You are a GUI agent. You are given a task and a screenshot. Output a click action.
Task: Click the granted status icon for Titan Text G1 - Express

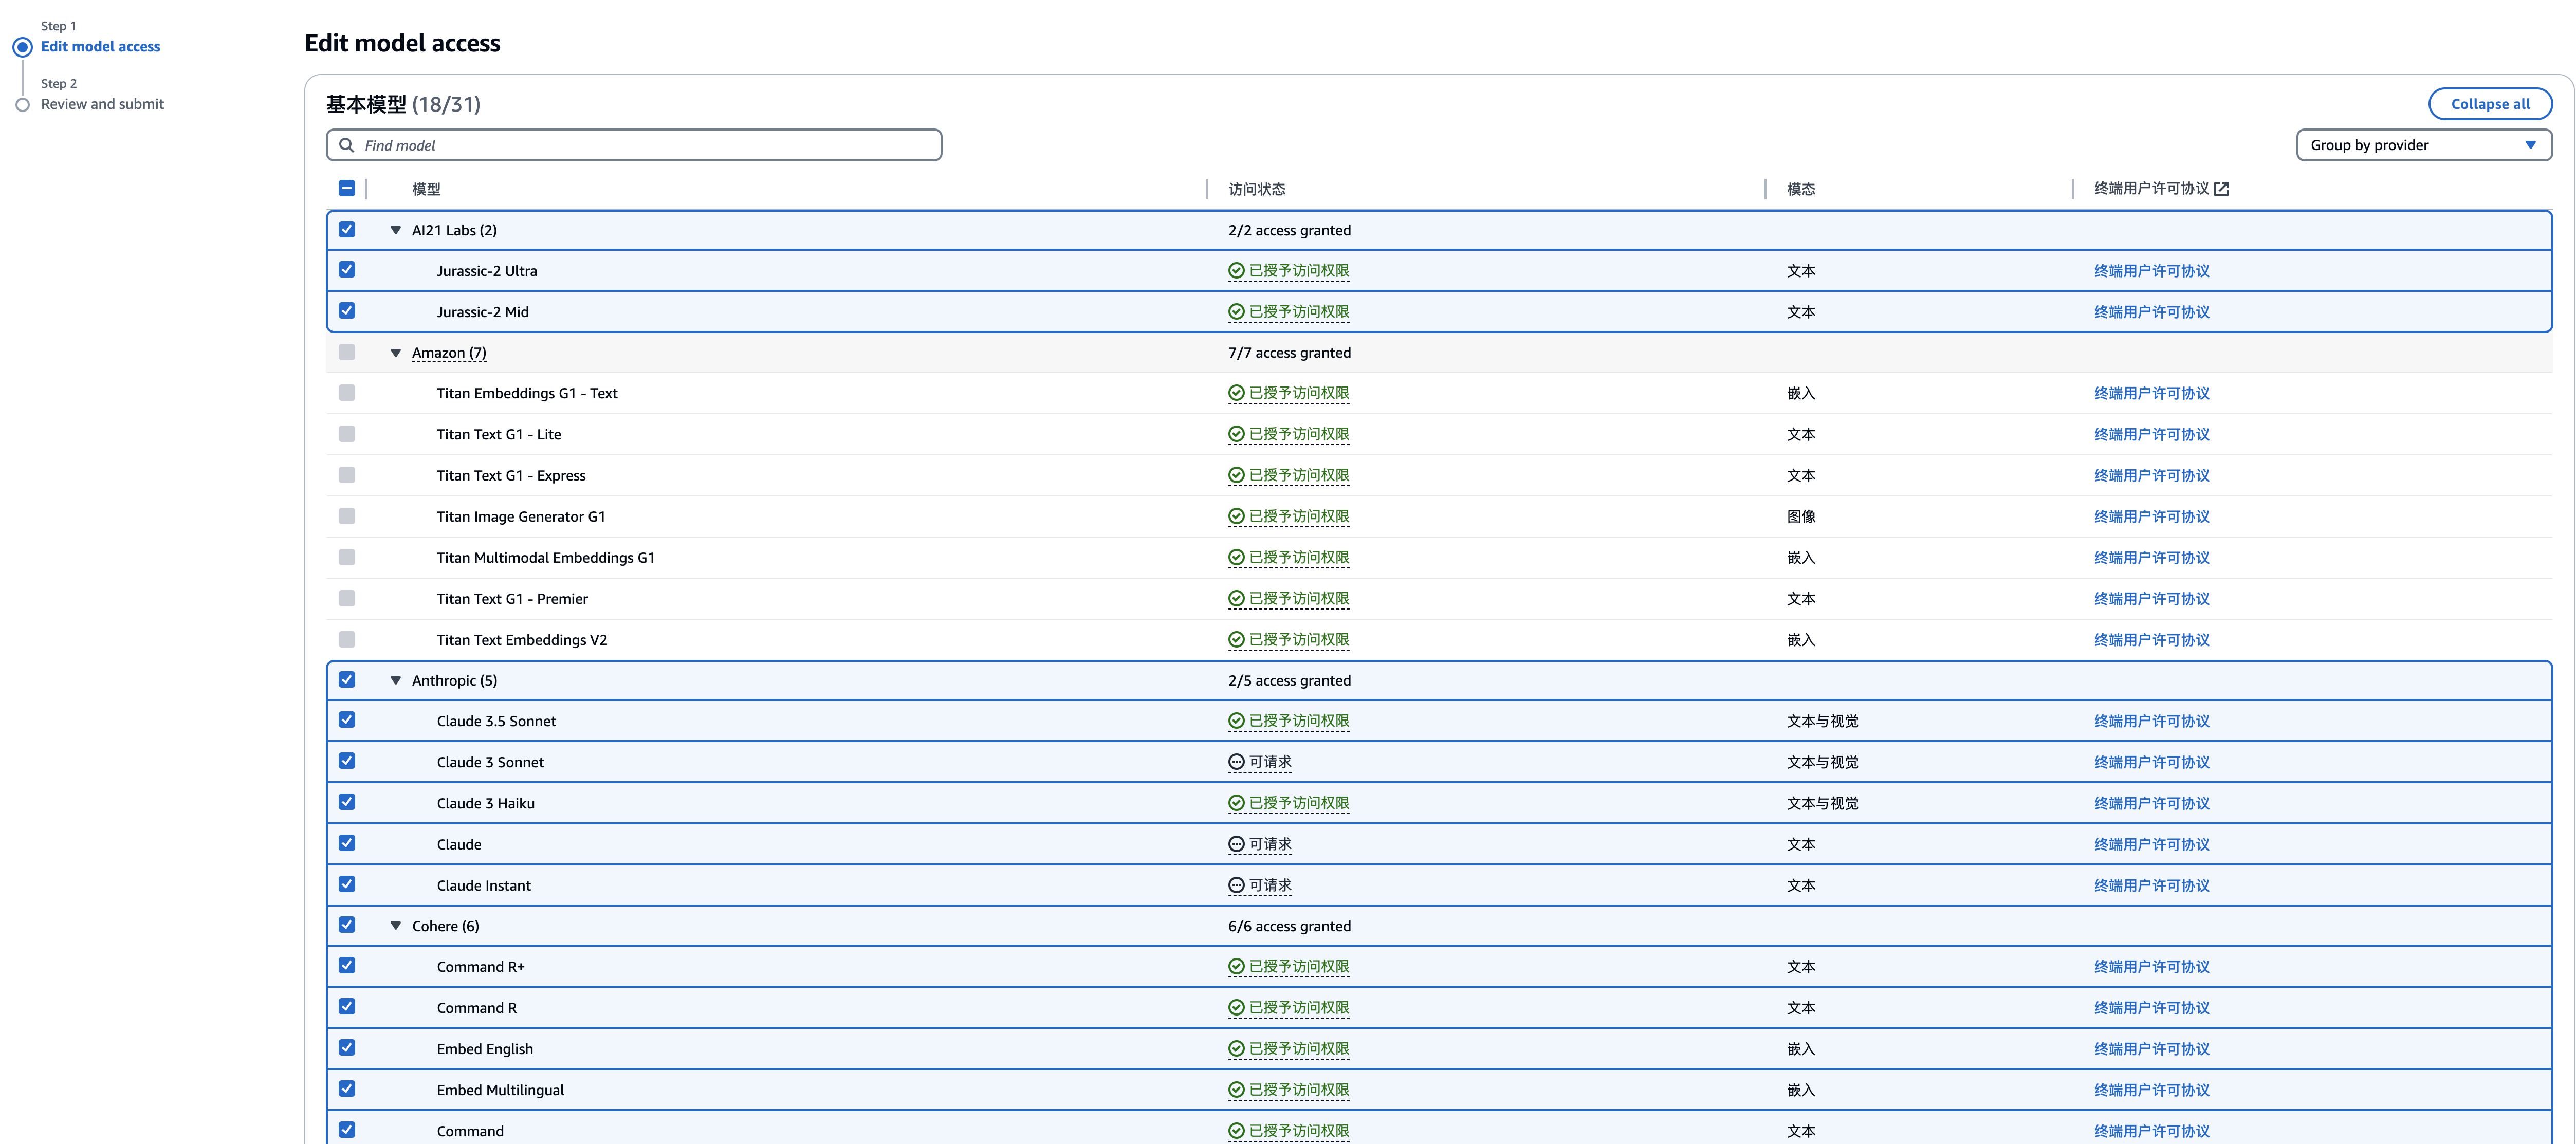coord(1236,475)
